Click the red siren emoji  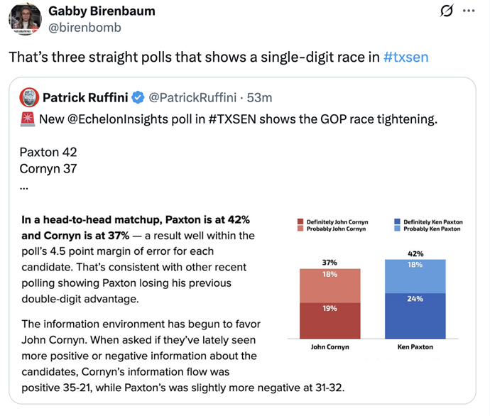[x=28, y=120]
